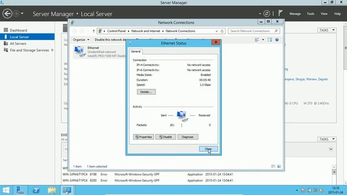Open the Organize menu
The width and height of the screenshot is (347, 195).
(81, 40)
